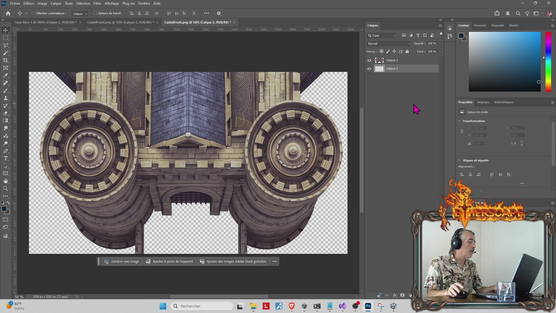556x313 pixels.
Task: Select the Zoom tool
Action: (6, 188)
